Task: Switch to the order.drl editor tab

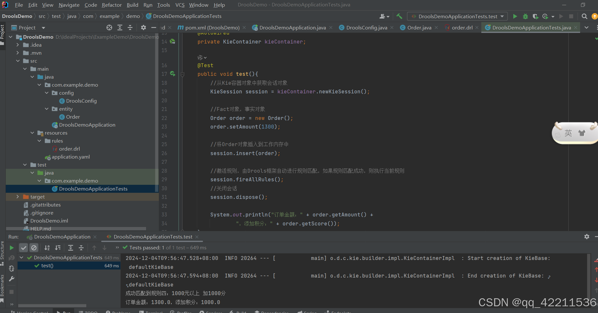Action: [x=462, y=27]
